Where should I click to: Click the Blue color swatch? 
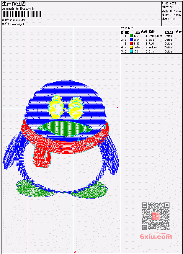(131, 40)
